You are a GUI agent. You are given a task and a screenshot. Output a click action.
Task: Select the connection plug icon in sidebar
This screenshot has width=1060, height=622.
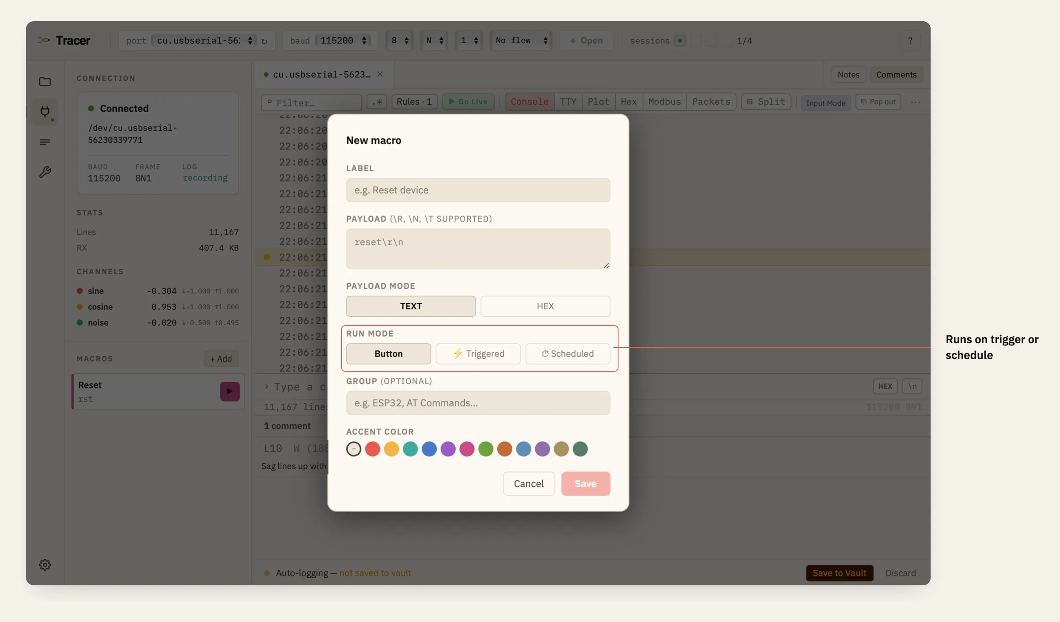click(x=45, y=111)
